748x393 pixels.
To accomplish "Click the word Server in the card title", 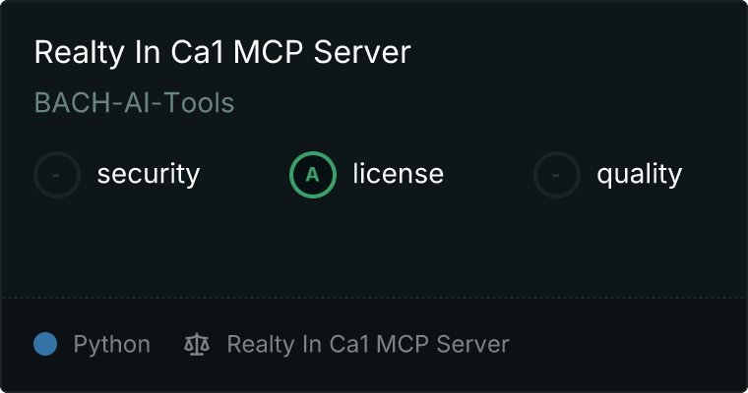I will [x=362, y=52].
